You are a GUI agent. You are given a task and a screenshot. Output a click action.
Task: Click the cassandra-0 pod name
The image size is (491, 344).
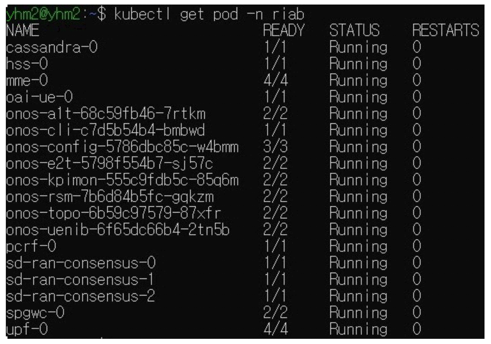[52, 47]
